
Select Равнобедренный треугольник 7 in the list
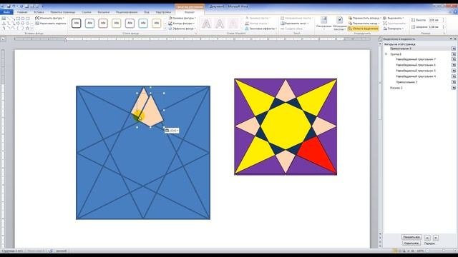(x=416, y=59)
